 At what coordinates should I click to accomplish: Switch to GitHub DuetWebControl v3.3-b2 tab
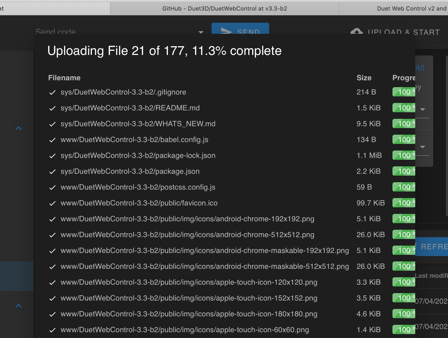[225, 8]
